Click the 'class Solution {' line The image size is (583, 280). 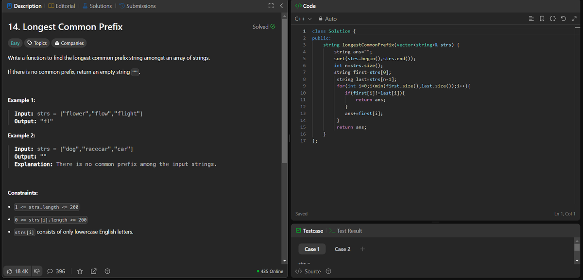pos(334,31)
